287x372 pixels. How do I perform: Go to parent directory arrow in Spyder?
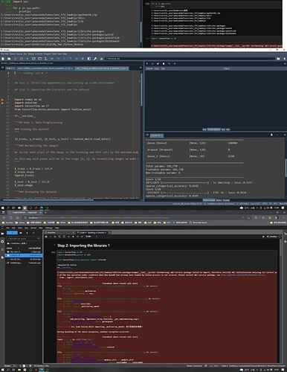285,59
